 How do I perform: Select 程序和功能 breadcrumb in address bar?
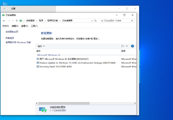[x=53, y=21]
